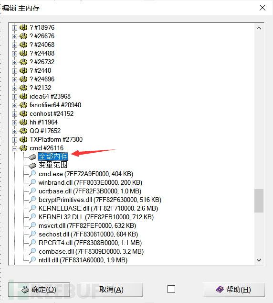Click the gear icon next to QQ #17652
273x303 pixels.
pos(23,131)
